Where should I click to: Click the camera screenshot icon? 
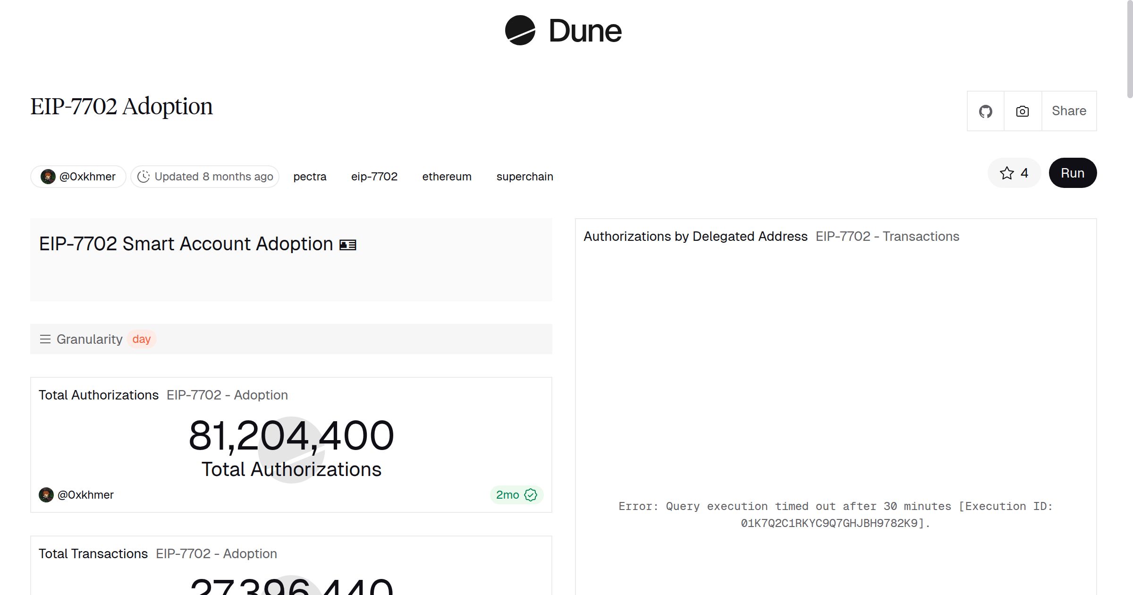(x=1022, y=111)
